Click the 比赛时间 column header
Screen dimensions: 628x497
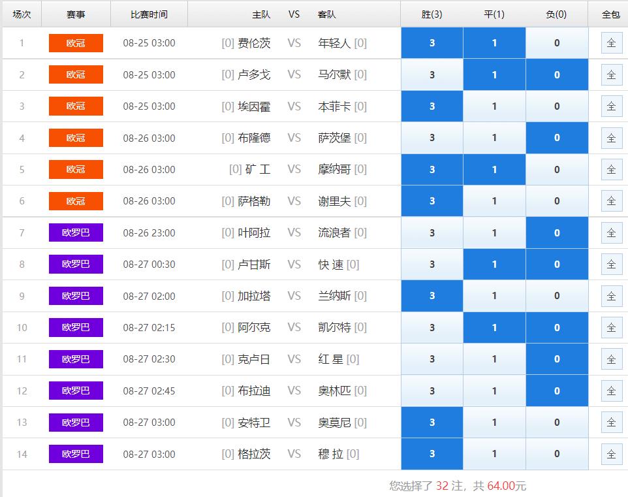pyautogui.click(x=149, y=14)
